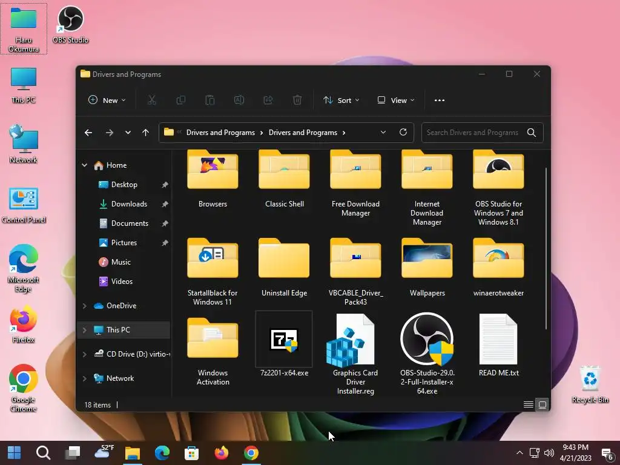Open the New item dropdown
620x465 pixels.
coord(107,100)
